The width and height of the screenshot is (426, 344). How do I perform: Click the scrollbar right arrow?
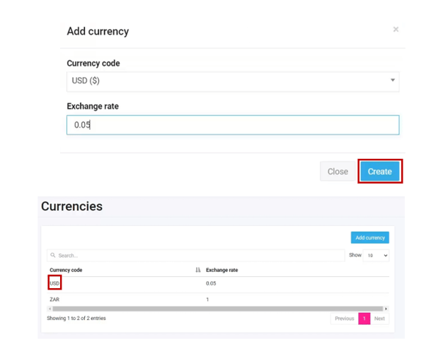coord(386,309)
